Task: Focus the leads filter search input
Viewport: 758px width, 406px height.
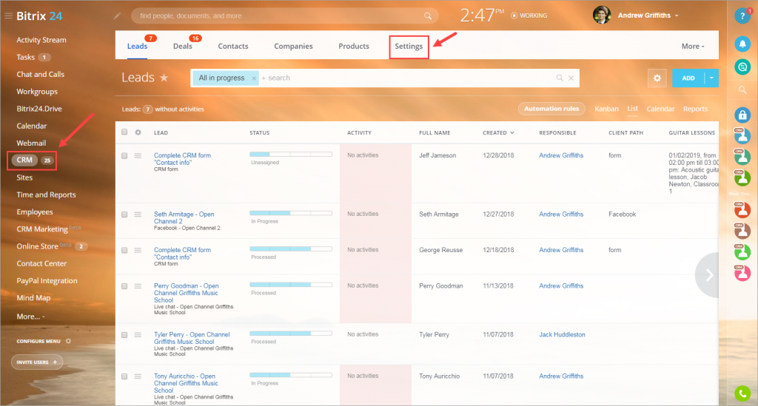Action: 406,78
